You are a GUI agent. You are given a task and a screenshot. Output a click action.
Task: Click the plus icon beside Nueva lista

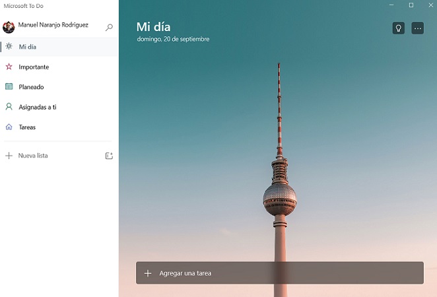tap(9, 156)
